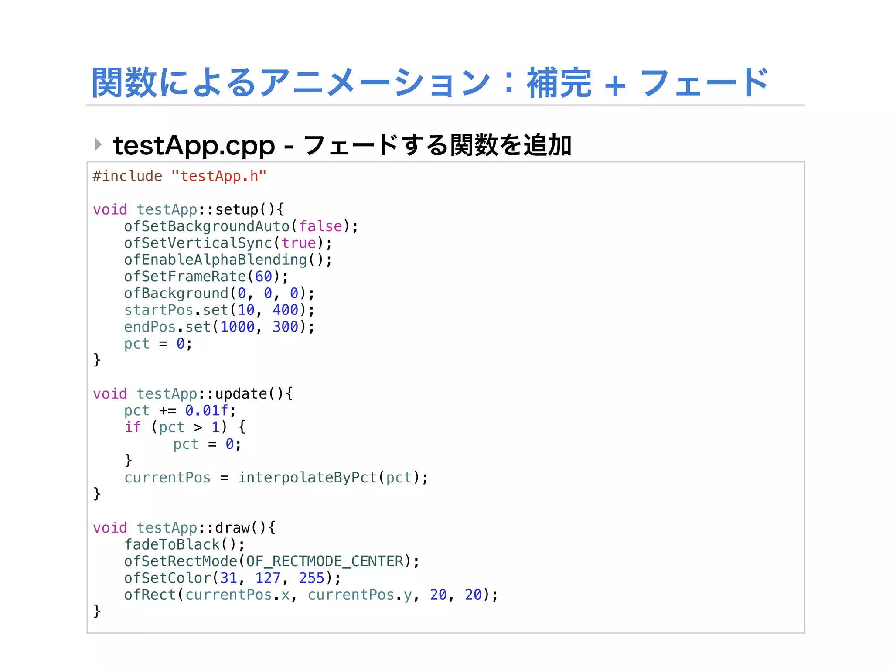The image size is (893, 670).
Task: Click 'ofSetColor(31, 127, 255);' code line
Action: coord(232,578)
